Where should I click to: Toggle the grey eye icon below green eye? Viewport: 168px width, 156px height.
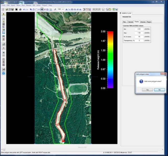click(x=3, y=56)
